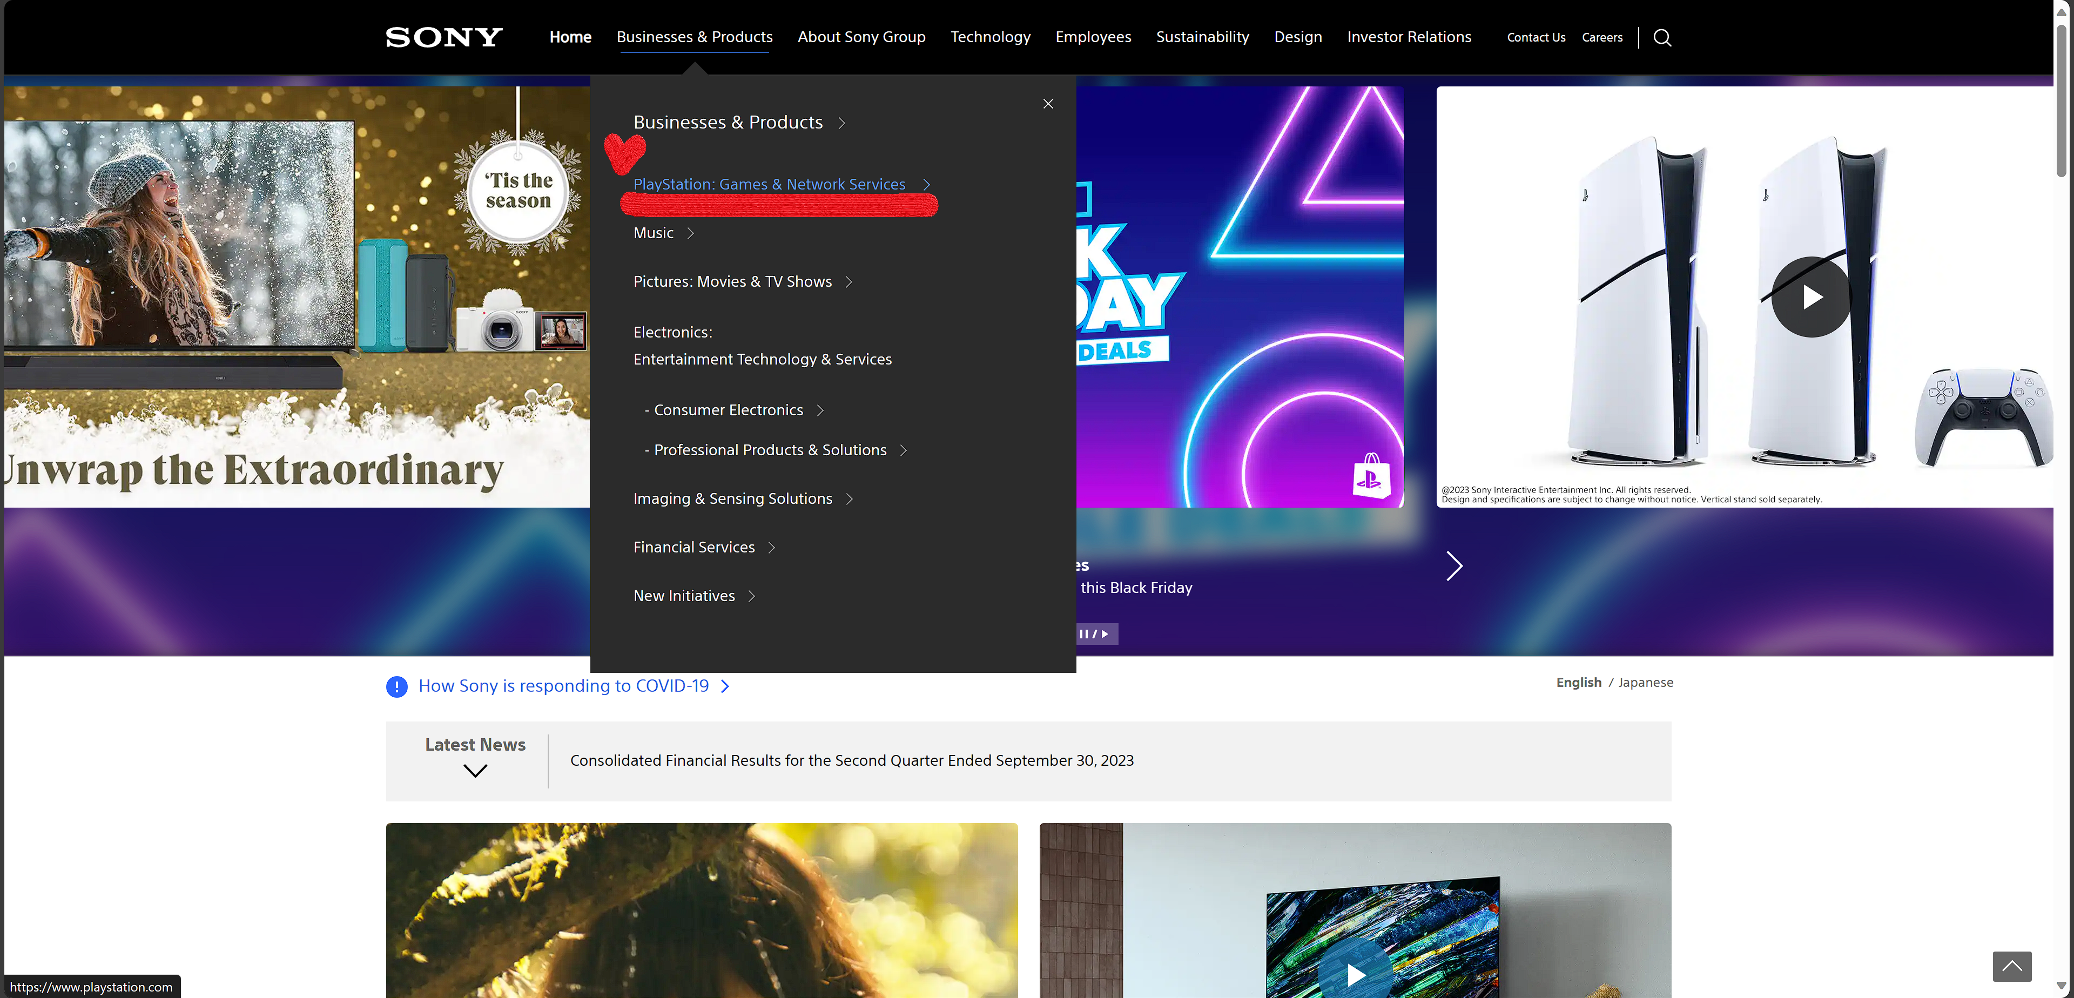Expand the Latest News chevron
The image size is (2074, 998).
(x=475, y=771)
